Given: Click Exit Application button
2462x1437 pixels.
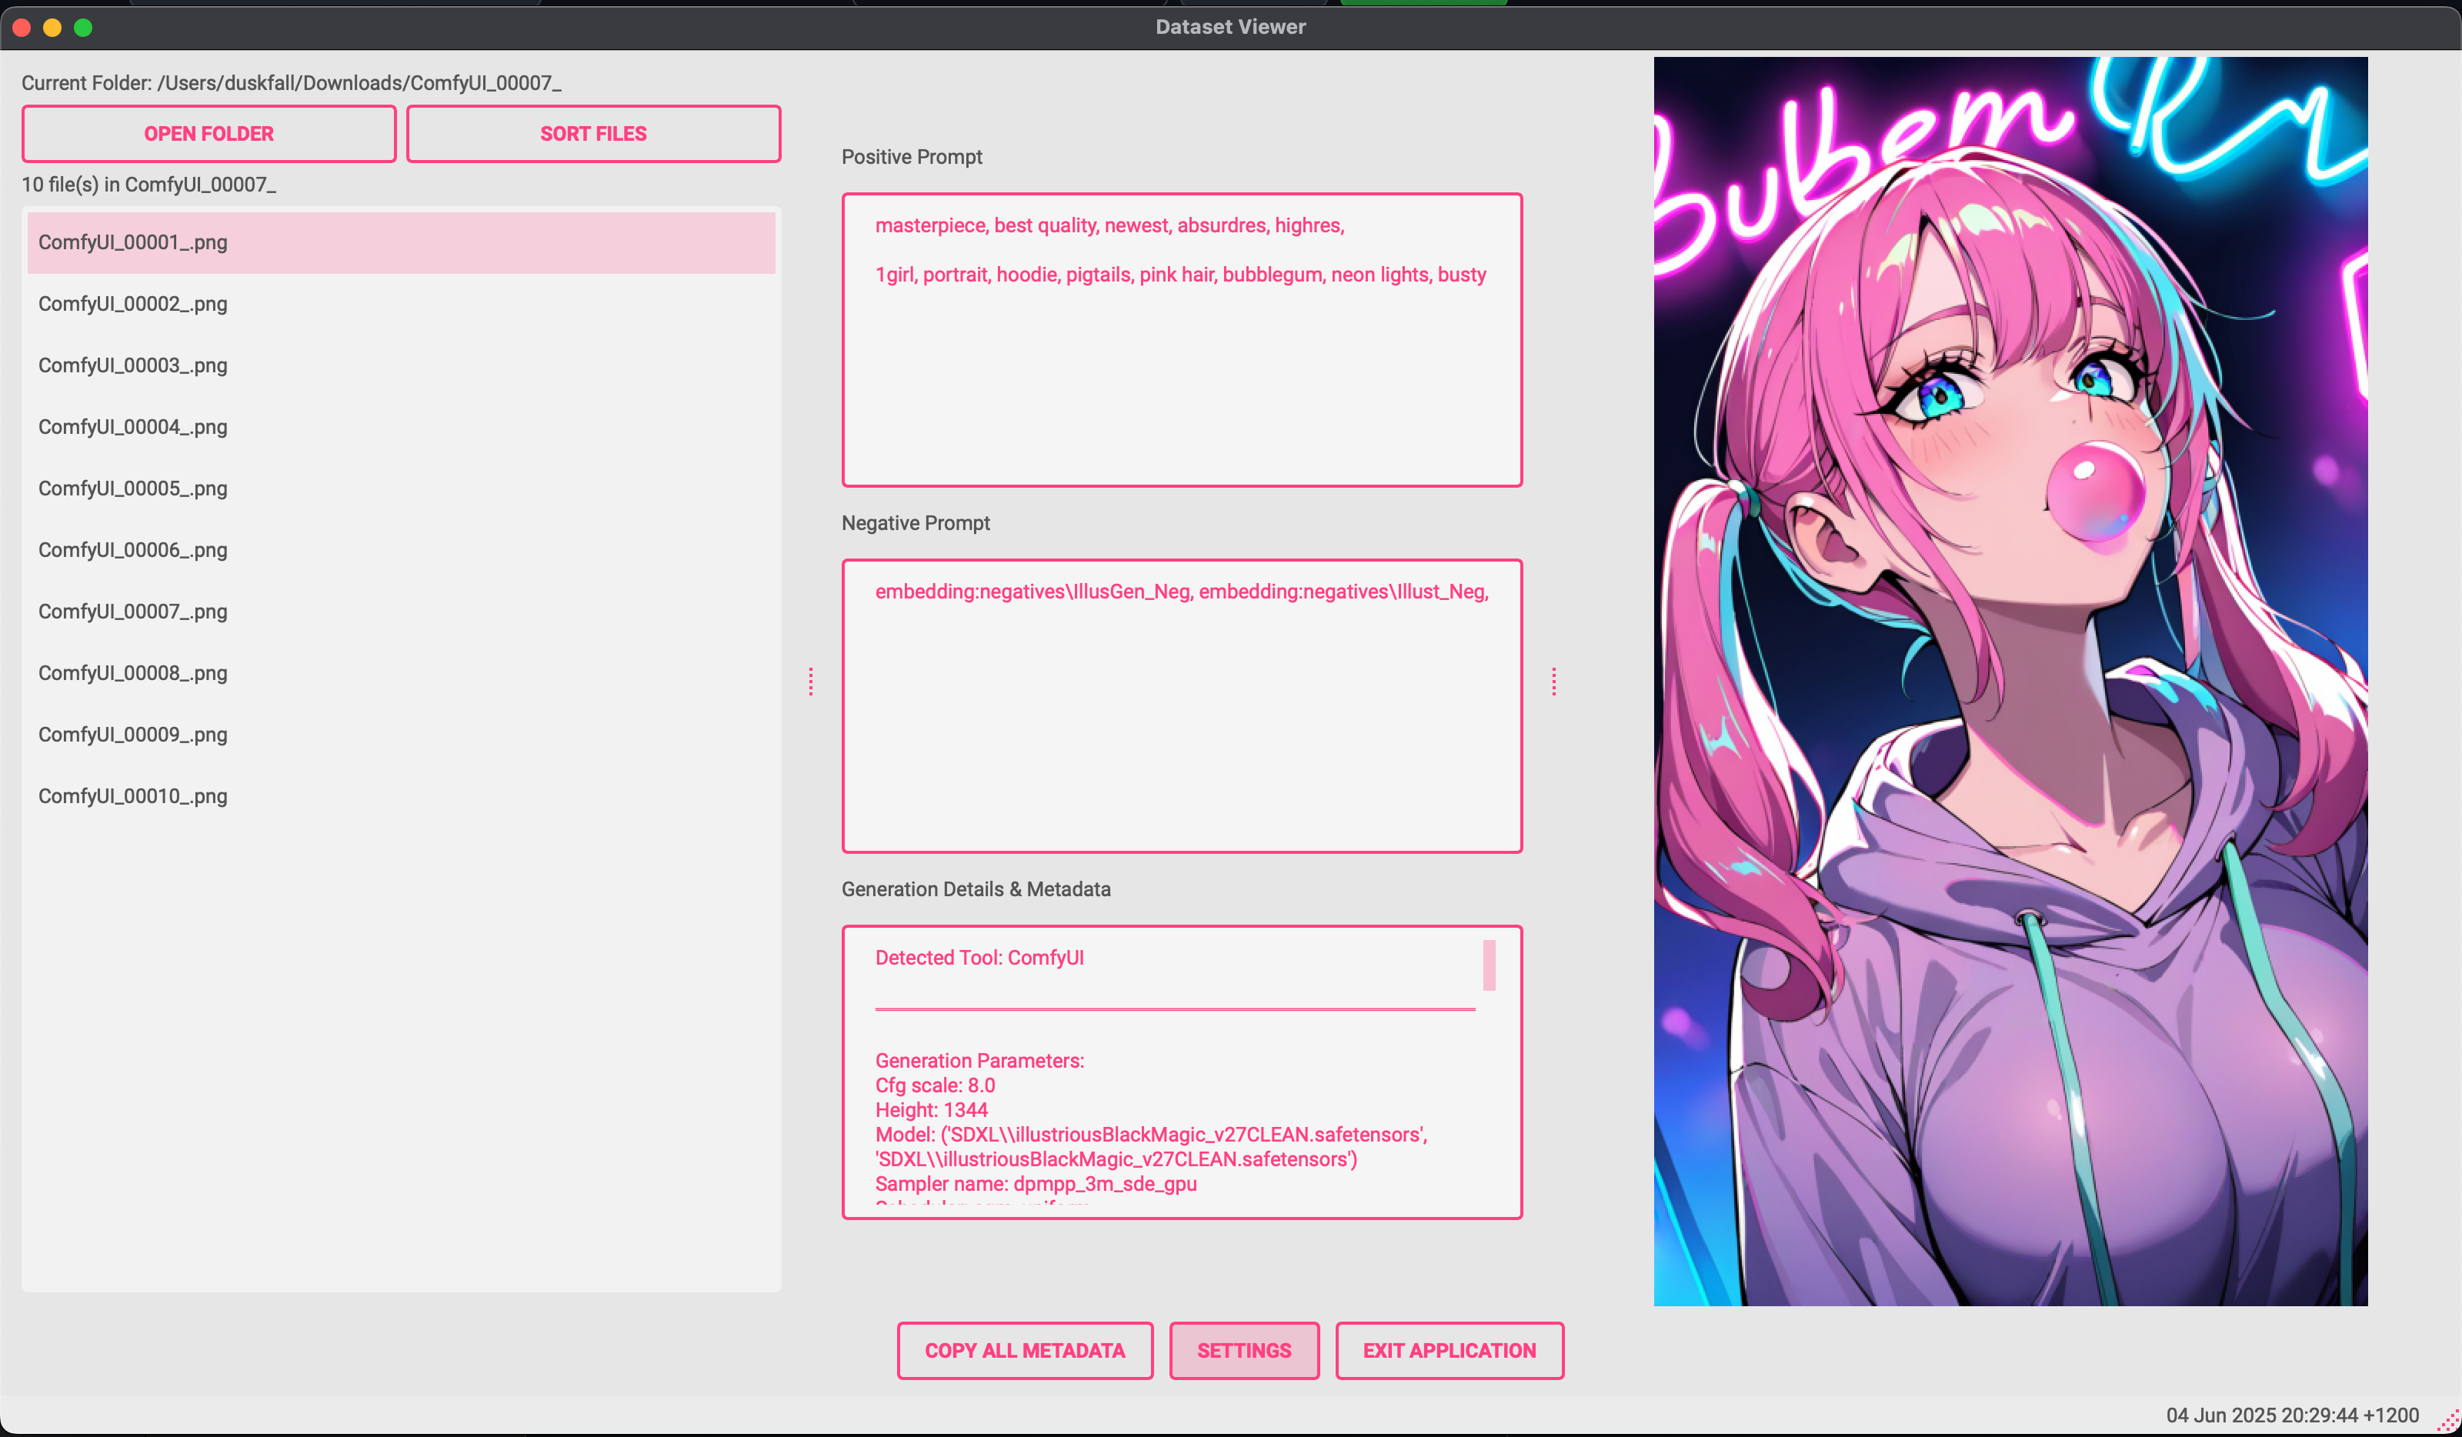Looking at the screenshot, I should [x=1449, y=1350].
